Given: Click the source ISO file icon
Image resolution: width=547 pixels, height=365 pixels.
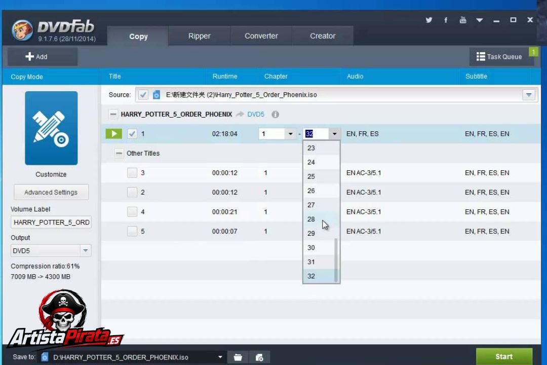Looking at the screenshot, I should tap(157, 95).
